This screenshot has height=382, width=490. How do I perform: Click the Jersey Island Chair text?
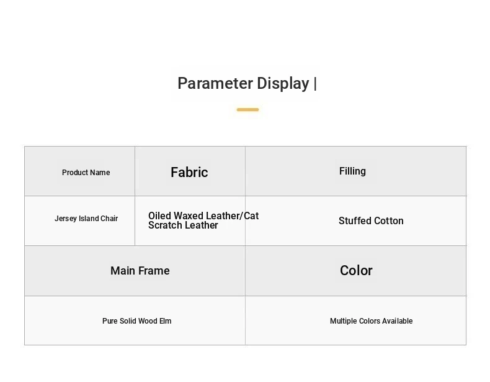click(x=86, y=219)
